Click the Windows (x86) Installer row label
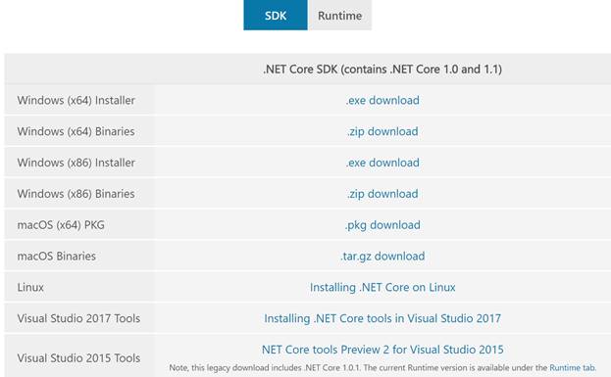This screenshot has height=377, width=611. click(x=76, y=163)
